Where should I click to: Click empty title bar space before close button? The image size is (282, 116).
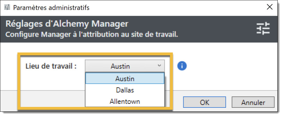click(x=186, y=8)
